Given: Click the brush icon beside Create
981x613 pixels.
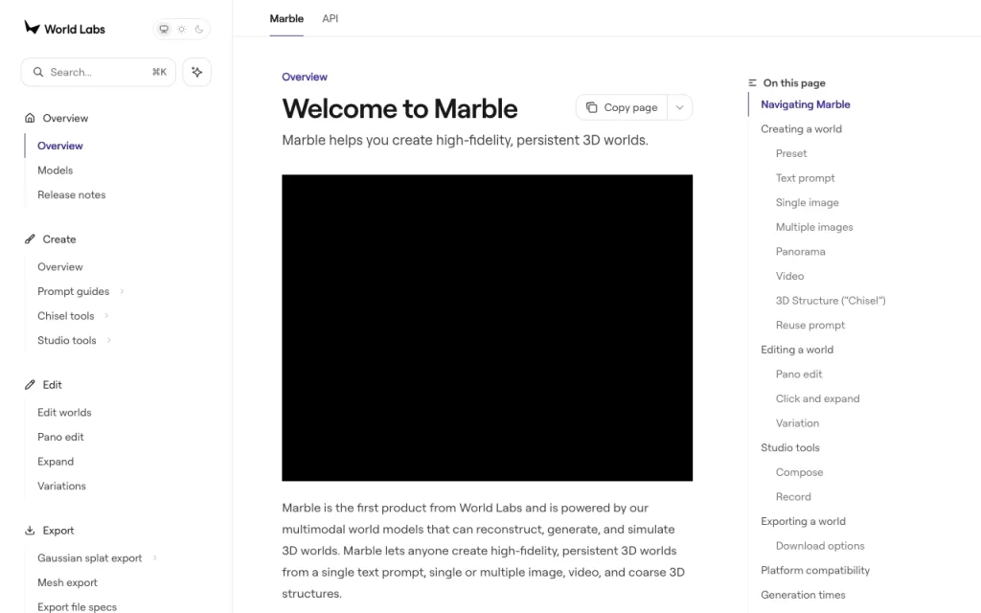Looking at the screenshot, I should [x=30, y=238].
